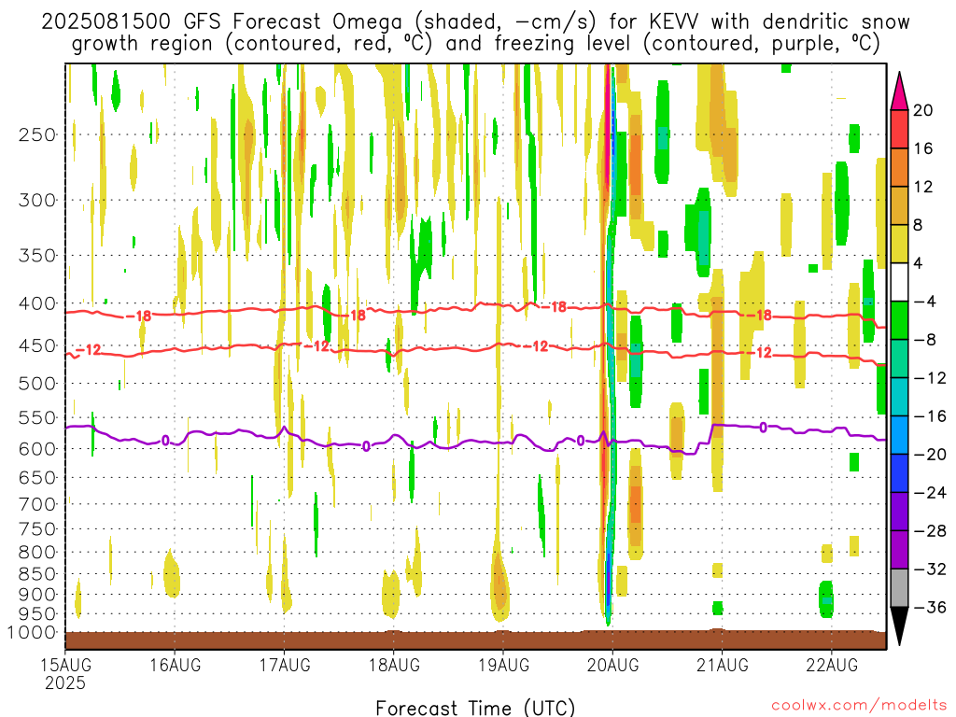Click the 950 pressure level label
This screenshot has height=717, width=956.
point(37,614)
